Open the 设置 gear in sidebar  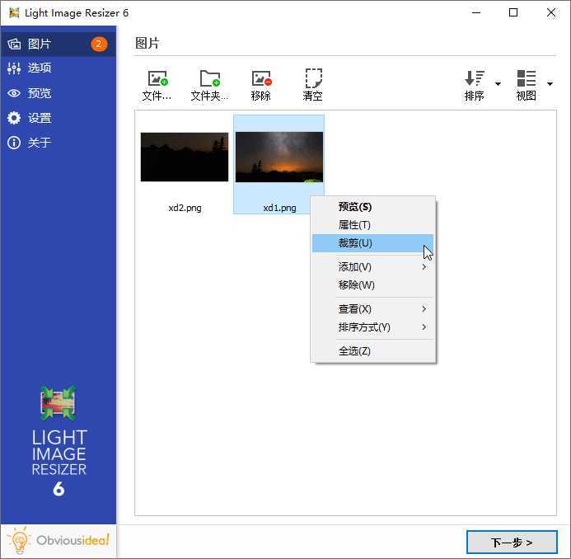click(x=14, y=118)
